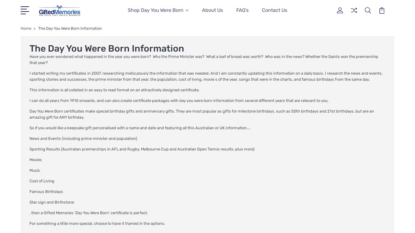
Task: Click the 'Famous Birthdays' line
Action: (x=46, y=192)
